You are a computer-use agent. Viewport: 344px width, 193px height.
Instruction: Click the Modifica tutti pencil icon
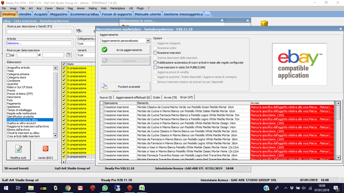click(x=18, y=149)
